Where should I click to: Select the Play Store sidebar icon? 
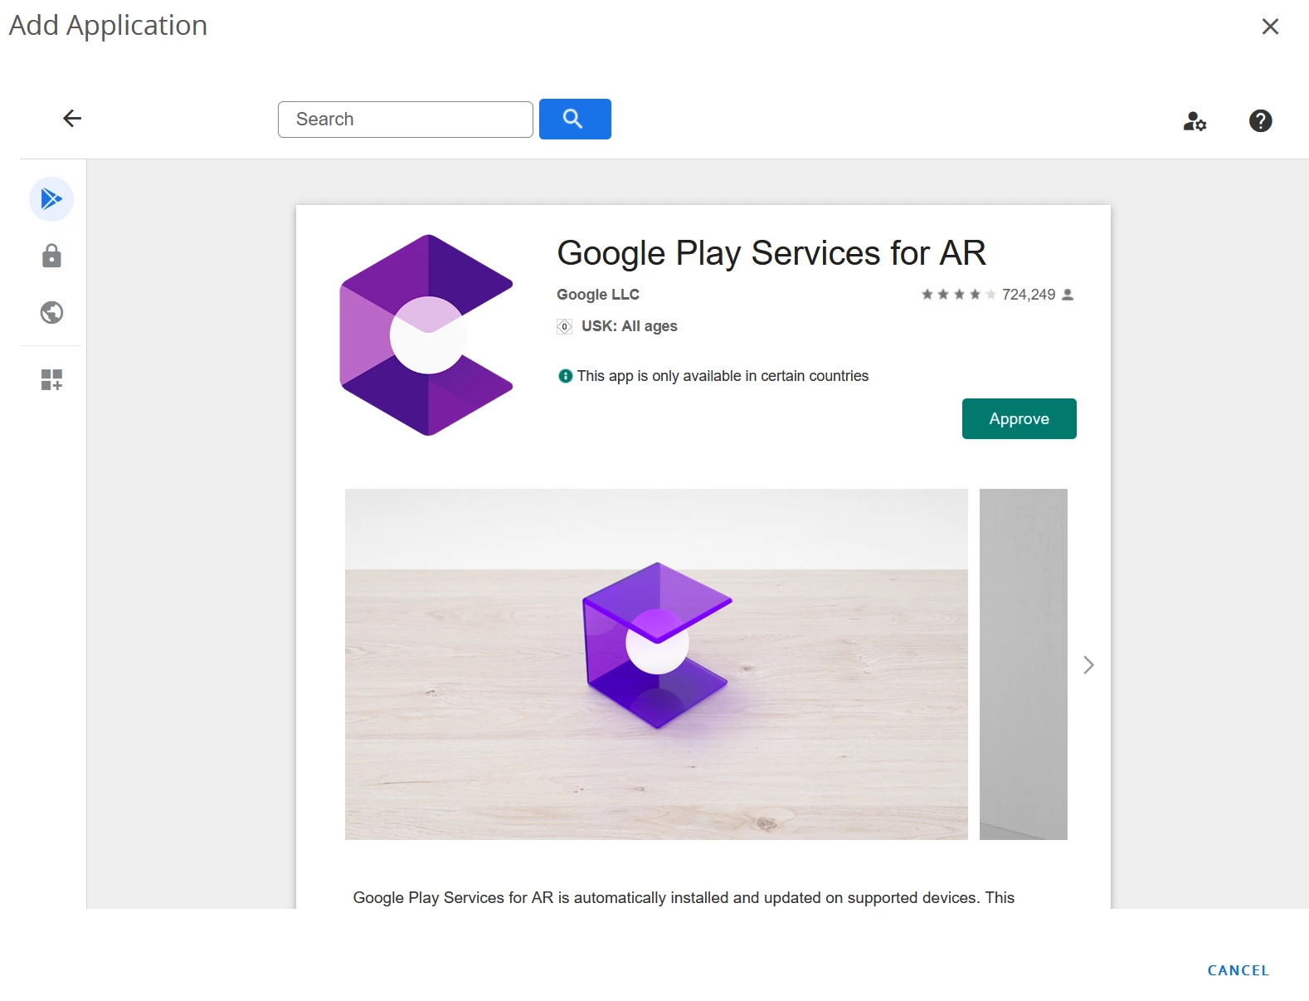coord(51,199)
